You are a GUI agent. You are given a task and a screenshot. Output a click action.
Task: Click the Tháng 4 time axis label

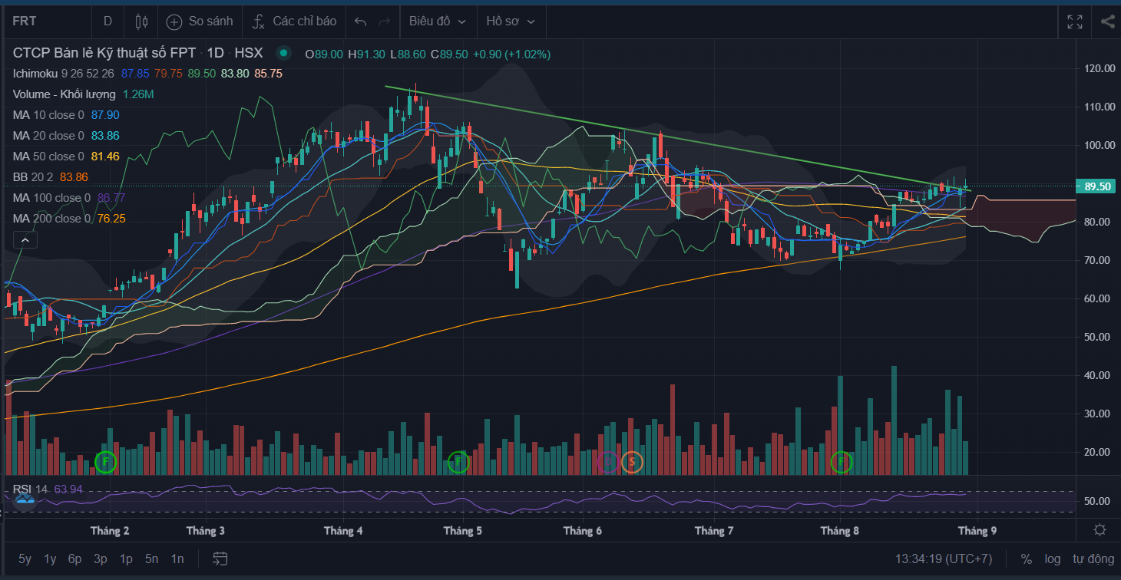(x=344, y=531)
